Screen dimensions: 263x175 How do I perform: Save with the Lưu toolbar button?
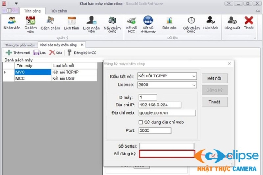[40, 53]
